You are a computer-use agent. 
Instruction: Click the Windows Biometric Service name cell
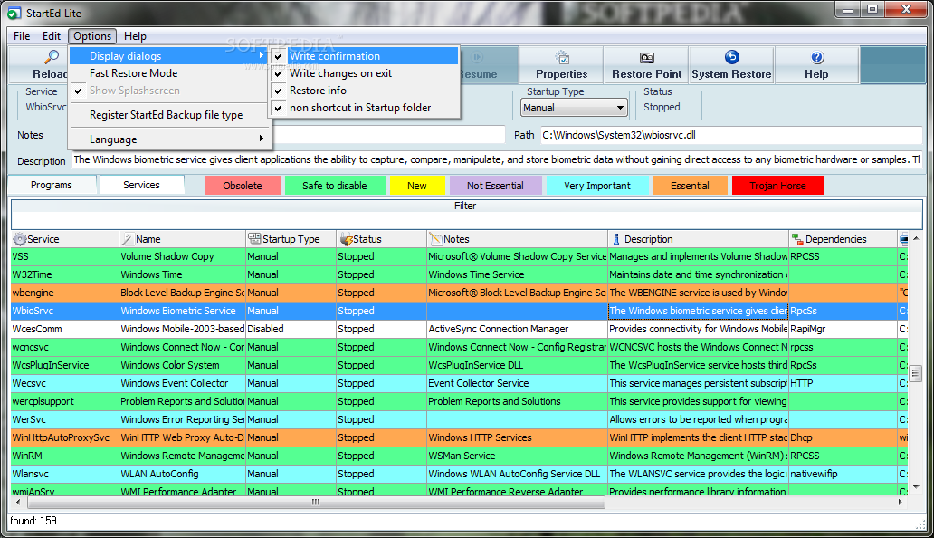182,311
